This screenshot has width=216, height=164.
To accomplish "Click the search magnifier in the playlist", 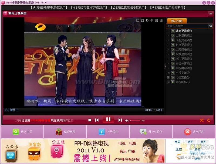I will (x=211, y=26).
